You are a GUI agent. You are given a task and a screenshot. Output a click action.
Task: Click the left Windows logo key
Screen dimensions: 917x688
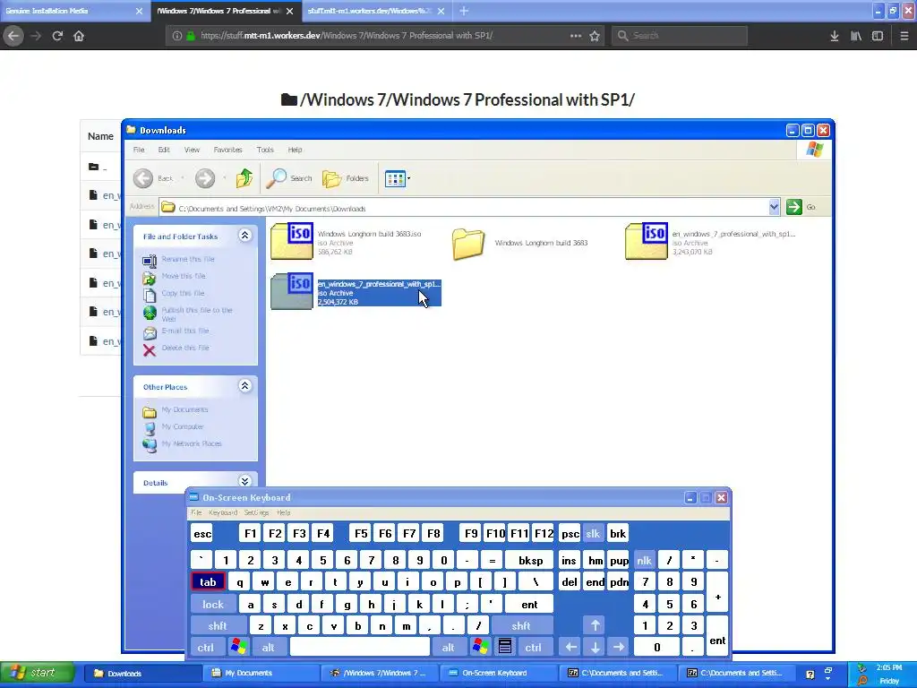(238, 648)
